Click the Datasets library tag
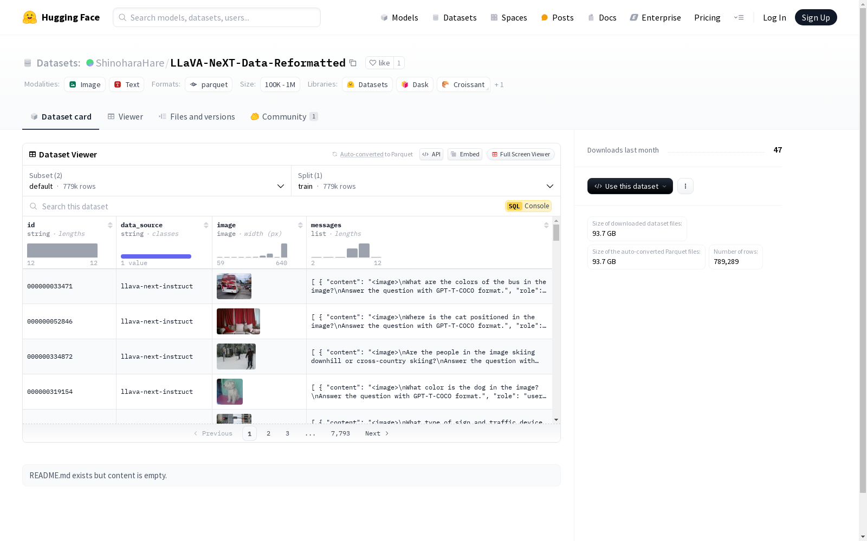867x541 pixels. (x=367, y=84)
